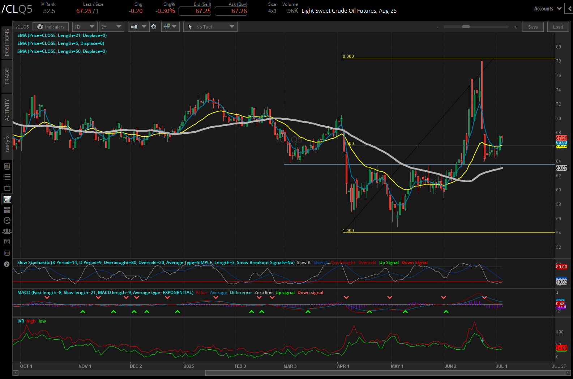Click the 63.07 SMA price tag
573x379 pixels.
point(561,168)
